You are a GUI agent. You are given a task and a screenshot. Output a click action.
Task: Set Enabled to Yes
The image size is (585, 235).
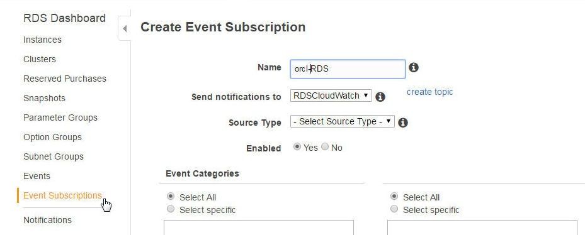[297, 147]
